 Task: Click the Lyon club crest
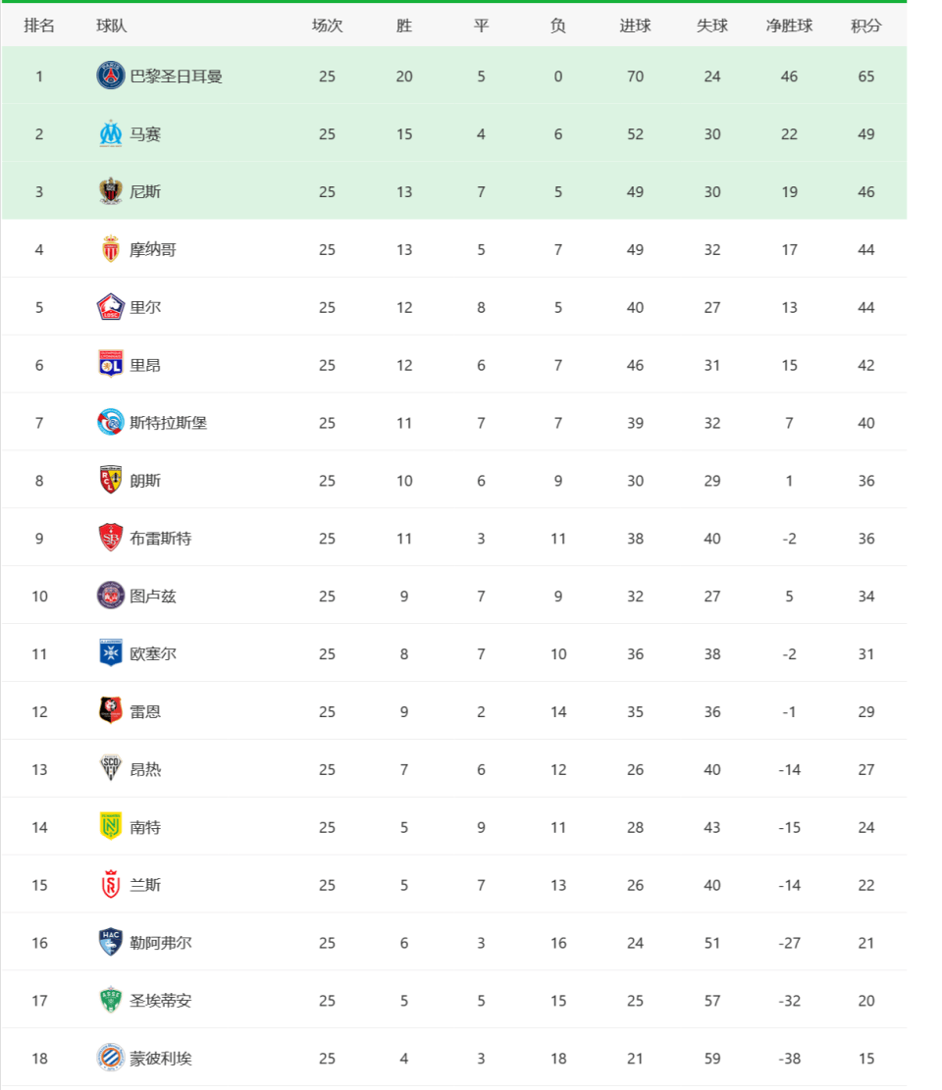tap(111, 365)
